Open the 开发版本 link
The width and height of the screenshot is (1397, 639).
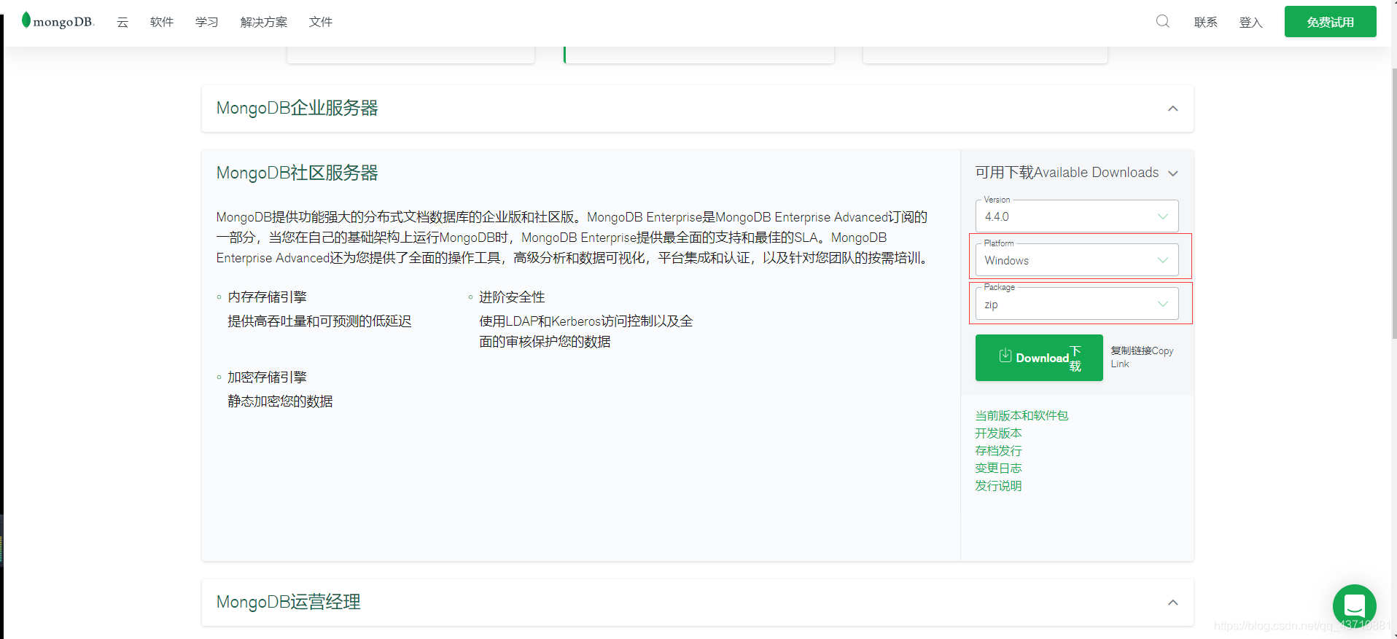(x=998, y=433)
